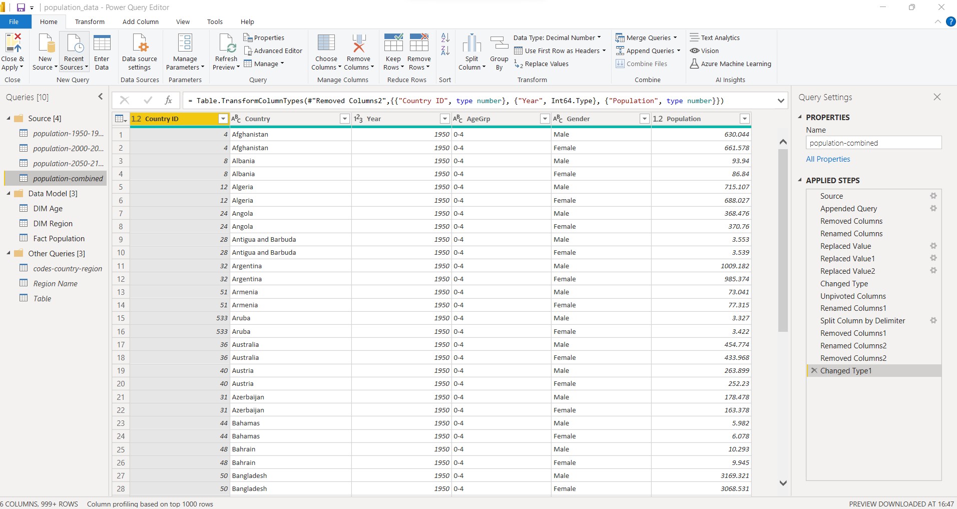Collapse the Data Model [3] folder
The height and width of the screenshot is (509, 957).
[x=9, y=194]
